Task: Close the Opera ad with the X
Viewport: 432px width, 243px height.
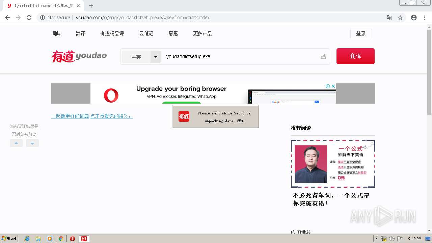Action: (x=333, y=86)
